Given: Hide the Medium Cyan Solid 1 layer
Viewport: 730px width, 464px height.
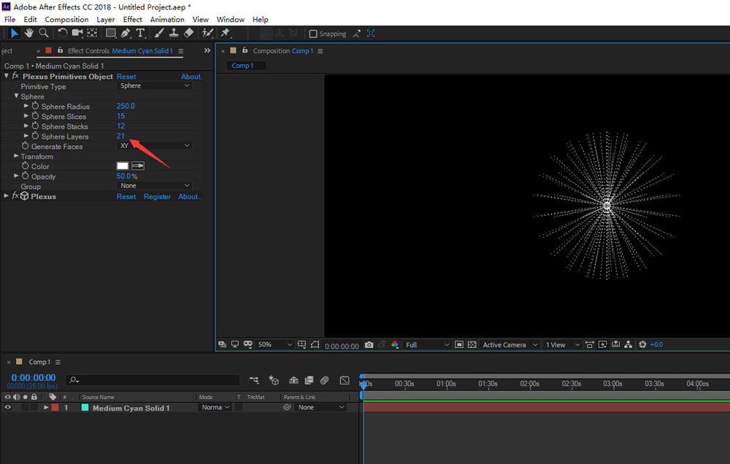Looking at the screenshot, I should click(x=8, y=408).
